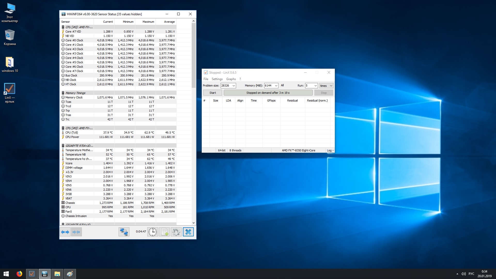Open sensor settings via the gear icon
Viewport: 496px width, 279px height.
click(x=176, y=232)
